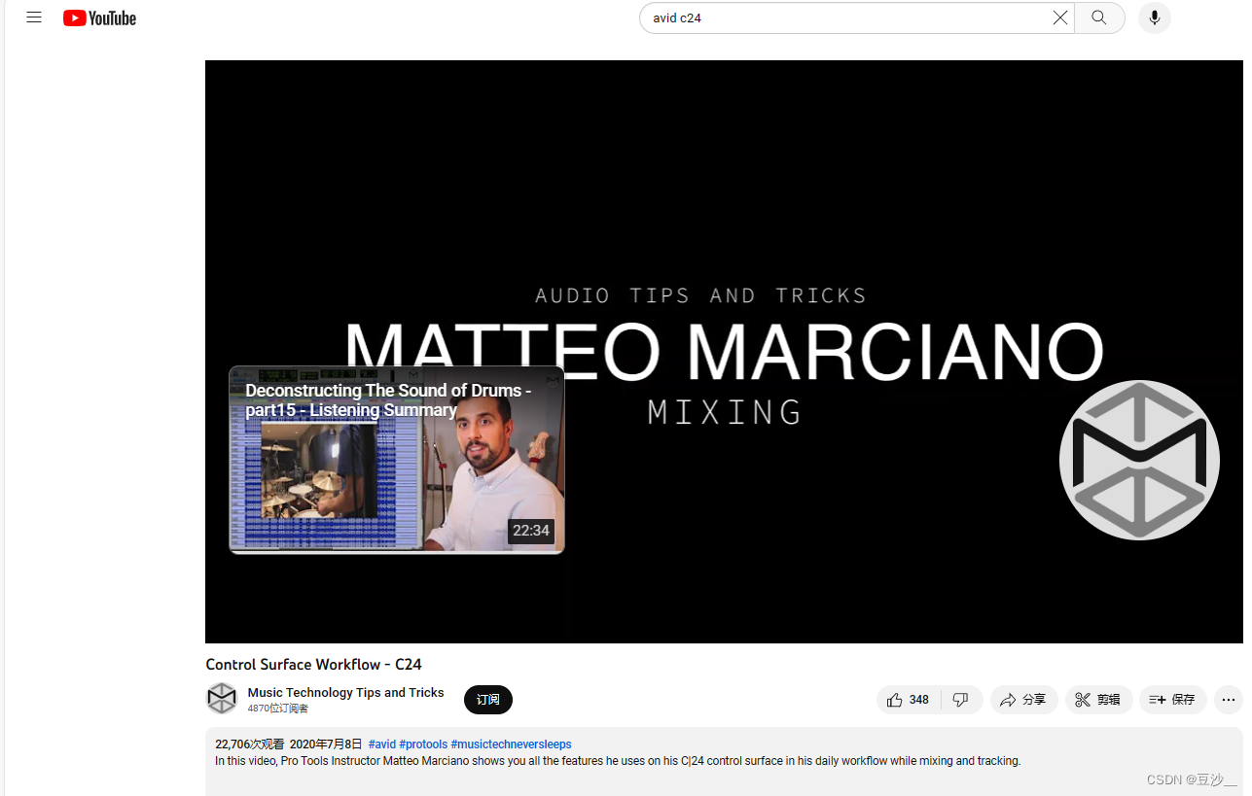This screenshot has width=1252, height=796.
Task: Click the video title 'Control Surface Workflow - C24'
Action: pos(313,665)
